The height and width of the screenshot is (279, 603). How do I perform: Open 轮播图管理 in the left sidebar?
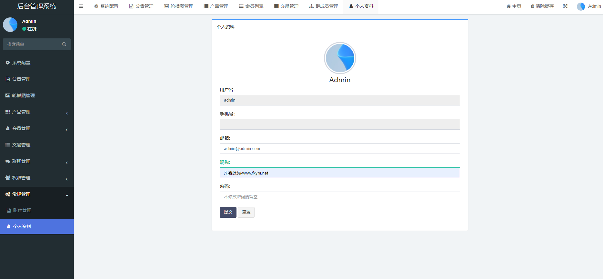coord(23,95)
